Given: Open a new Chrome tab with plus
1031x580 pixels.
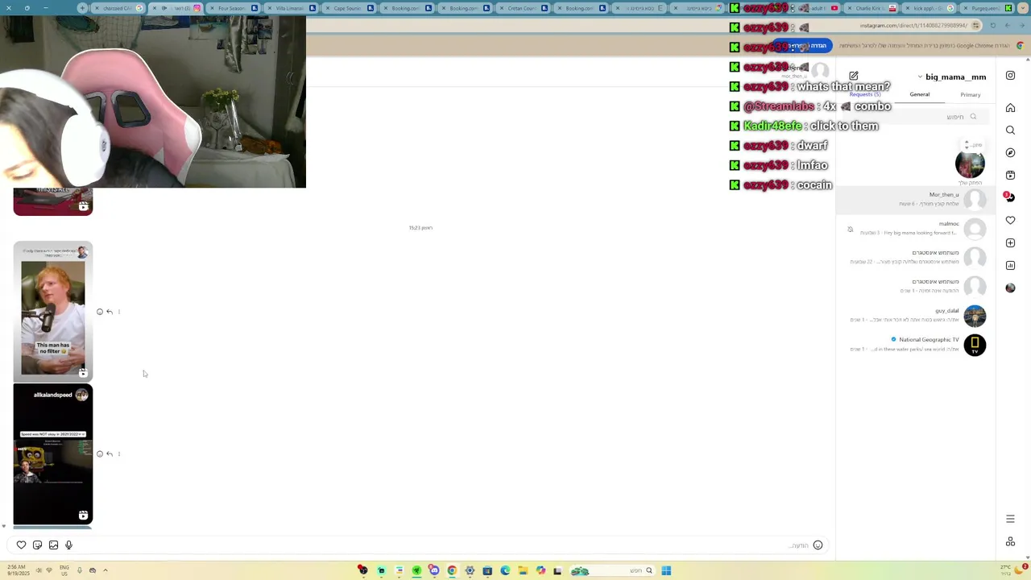Looking at the screenshot, I should coord(82,8).
